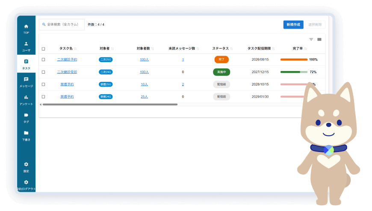
Task: Tick the checkbox for 禁煙予約 25G row
Action: point(43,84)
